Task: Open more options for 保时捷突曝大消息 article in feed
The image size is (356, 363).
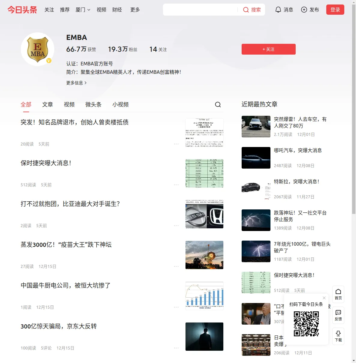Action: tap(176, 185)
